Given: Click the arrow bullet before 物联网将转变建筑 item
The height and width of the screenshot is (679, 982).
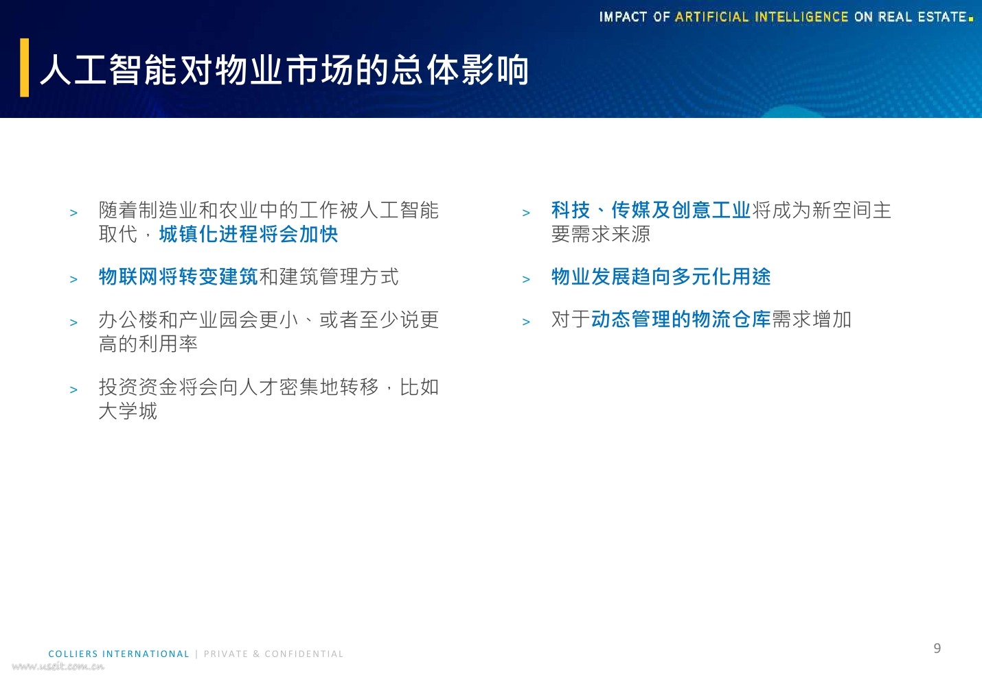Looking at the screenshot, I should (x=74, y=279).
